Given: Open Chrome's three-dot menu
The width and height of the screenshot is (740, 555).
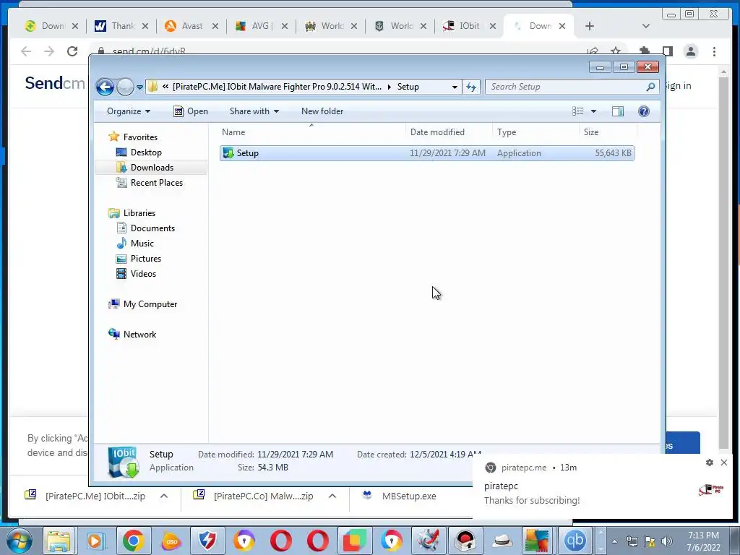Looking at the screenshot, I should pyautogui.click(x=715, y=51).
